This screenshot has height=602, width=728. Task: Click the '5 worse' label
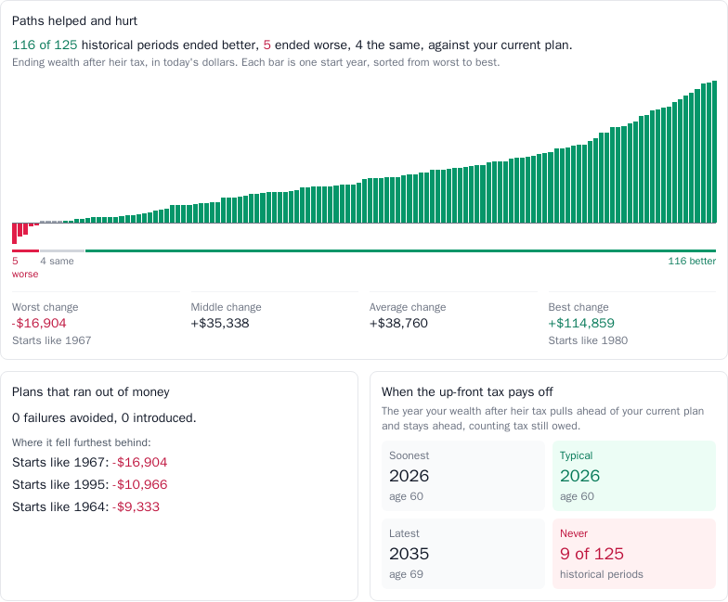(x=25, y=267)
